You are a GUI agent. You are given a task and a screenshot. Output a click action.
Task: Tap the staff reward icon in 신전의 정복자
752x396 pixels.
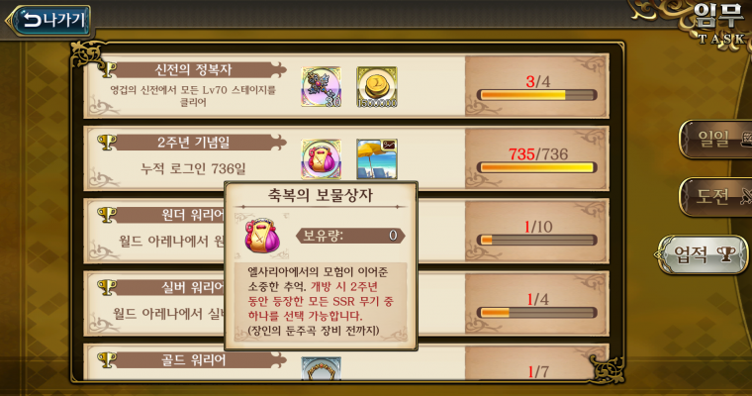[321, 87]
